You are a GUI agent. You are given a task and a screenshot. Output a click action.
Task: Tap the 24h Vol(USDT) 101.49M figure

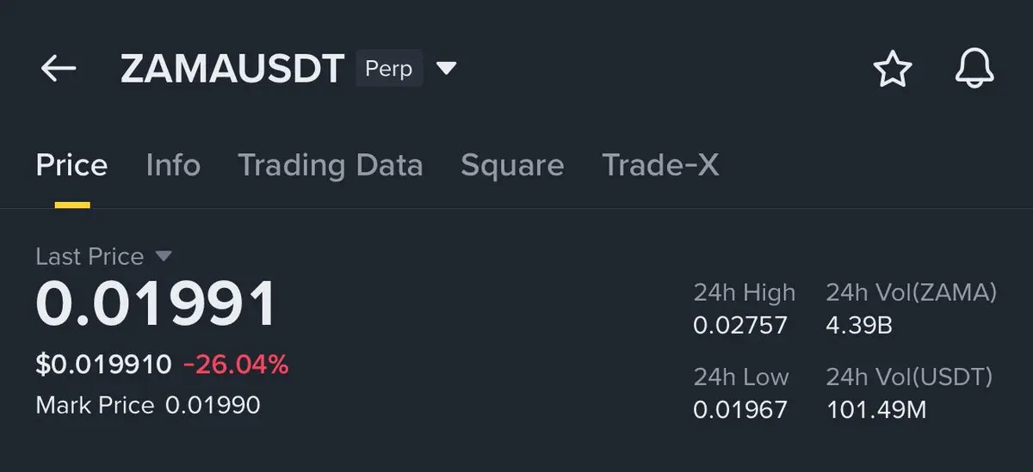(x=876, y=409)
